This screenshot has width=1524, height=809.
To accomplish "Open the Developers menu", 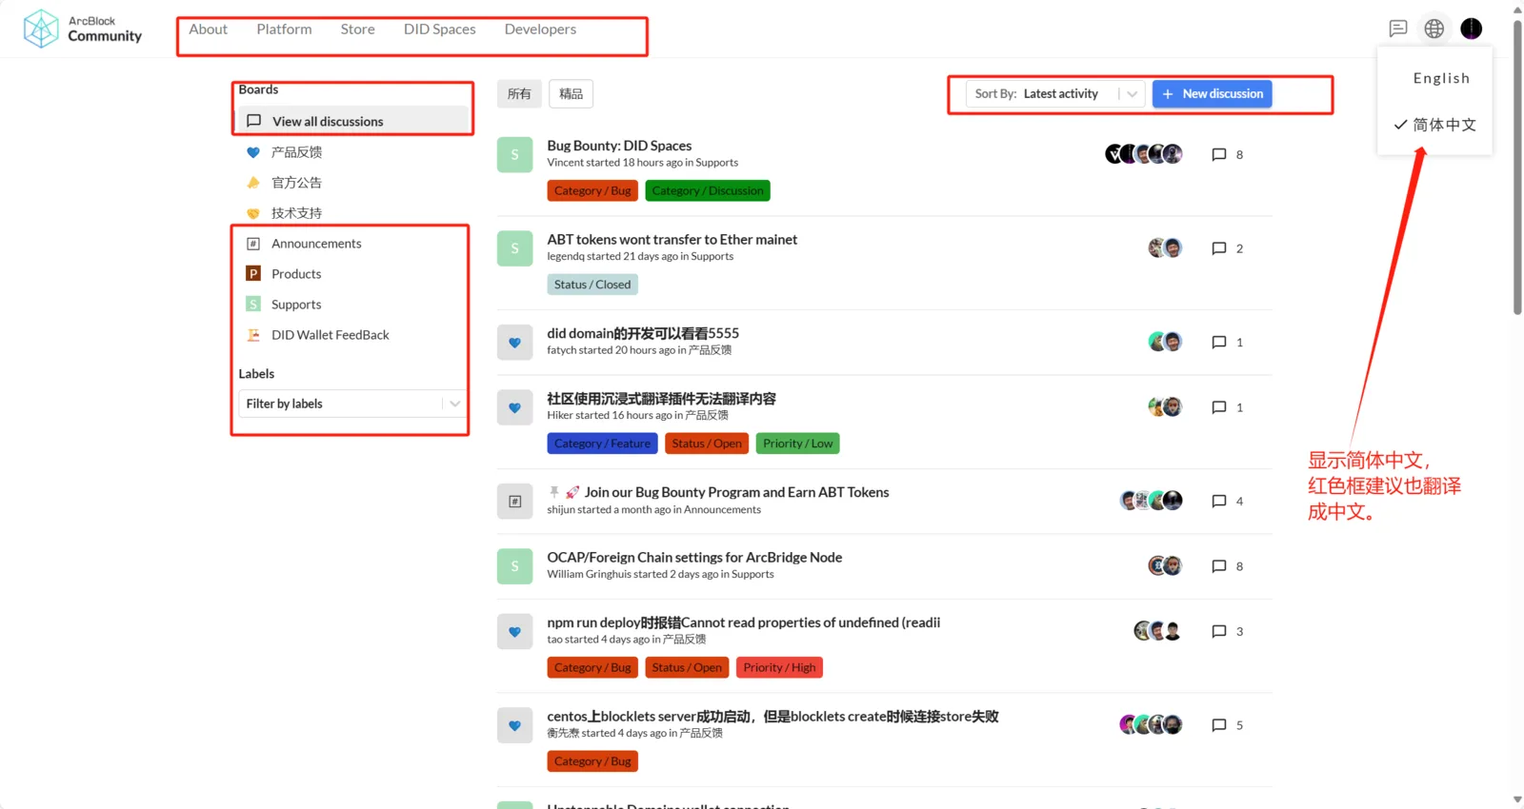I will point(540,30).
